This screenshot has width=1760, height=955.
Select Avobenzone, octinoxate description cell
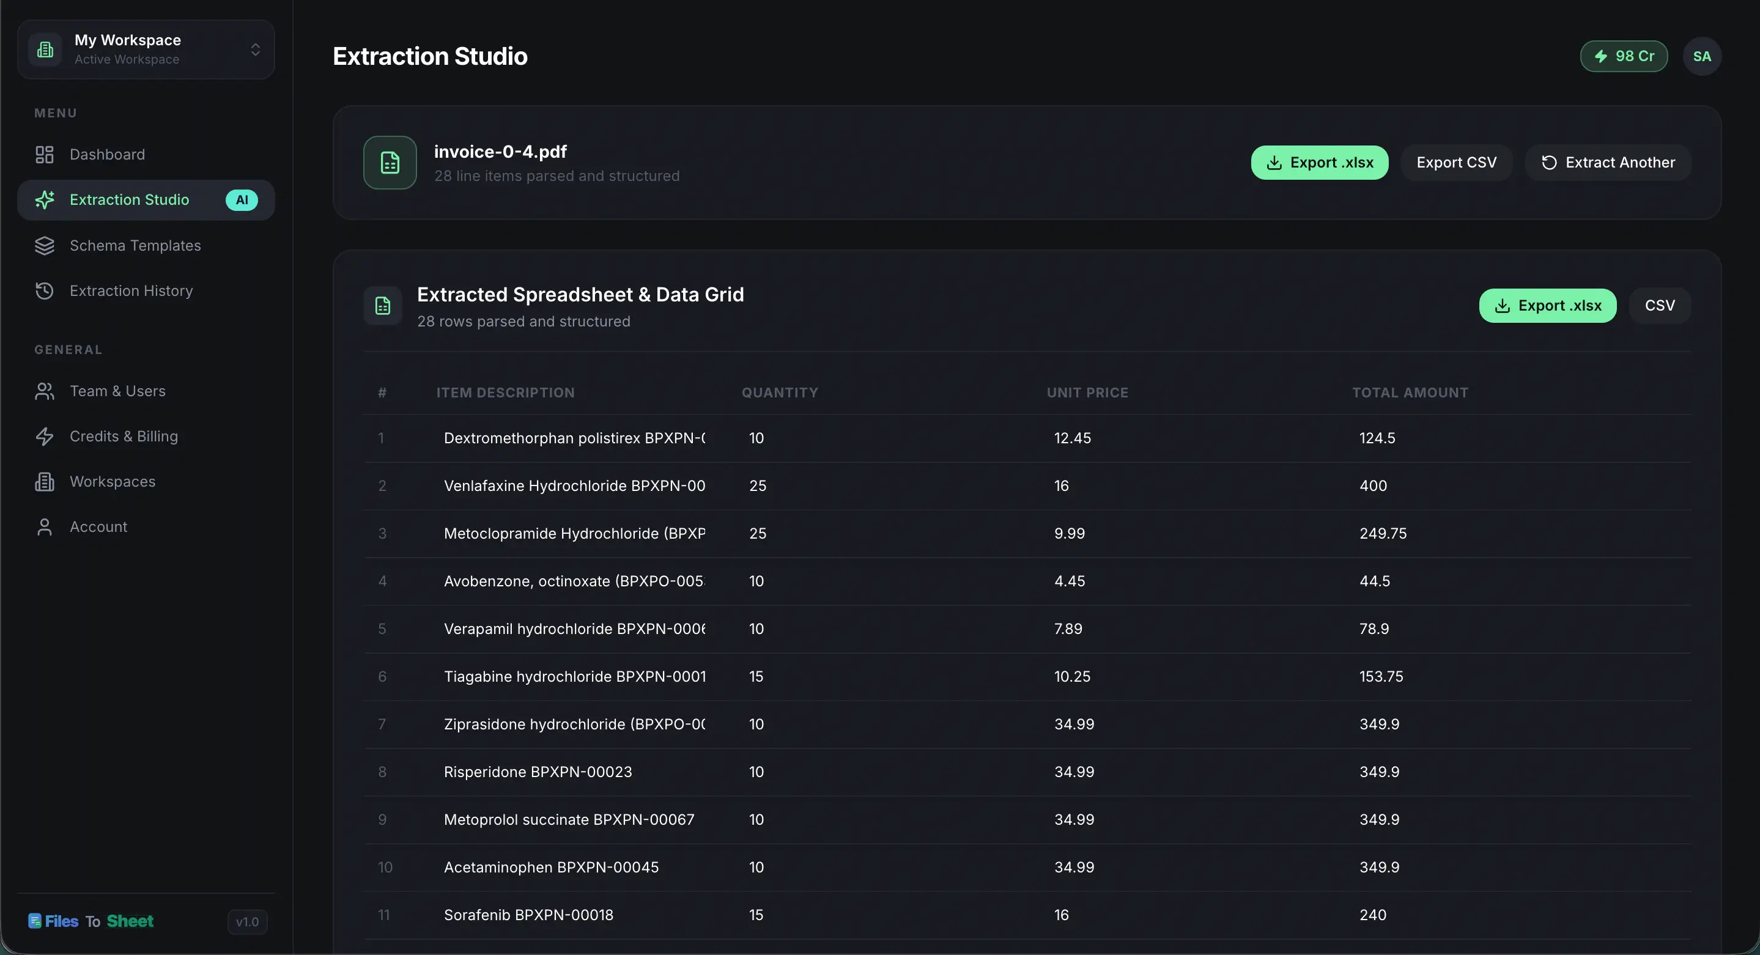pos(575,581)
